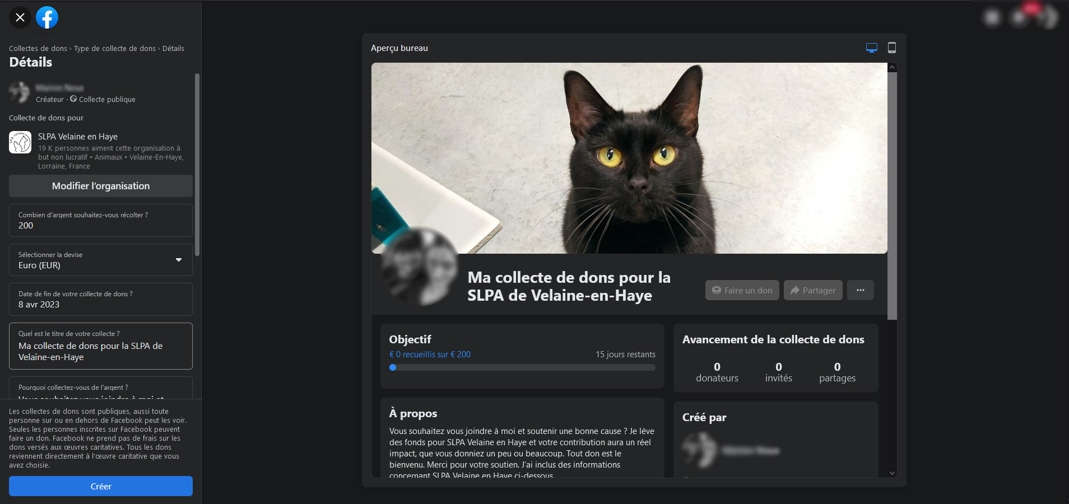
Task: Edit the amount field showing 200
Action: point(101,220)
